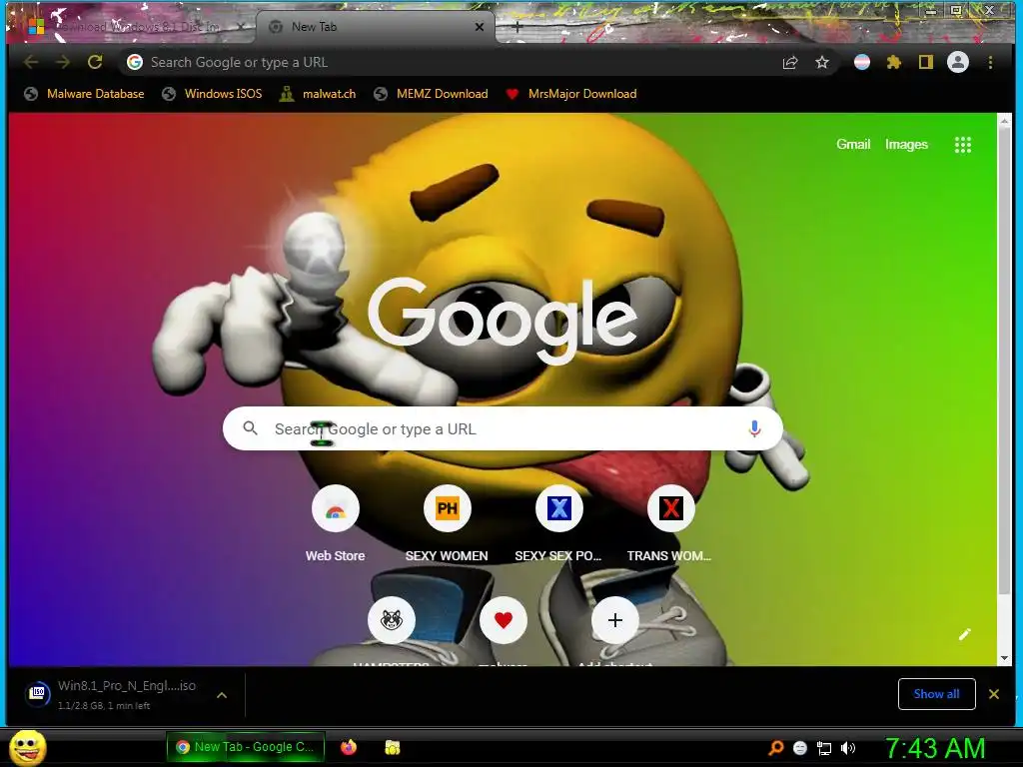Open Google Images link
This screenshot has width=1023, height=767.
point(906,144)
